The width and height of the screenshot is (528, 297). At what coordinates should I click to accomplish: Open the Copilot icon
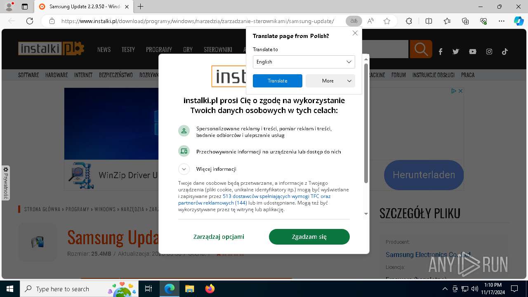[x=519, y=21]
